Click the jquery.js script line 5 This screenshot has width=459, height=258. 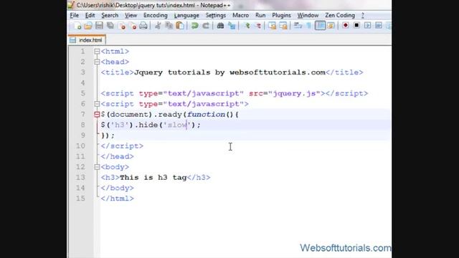point(235,93)
